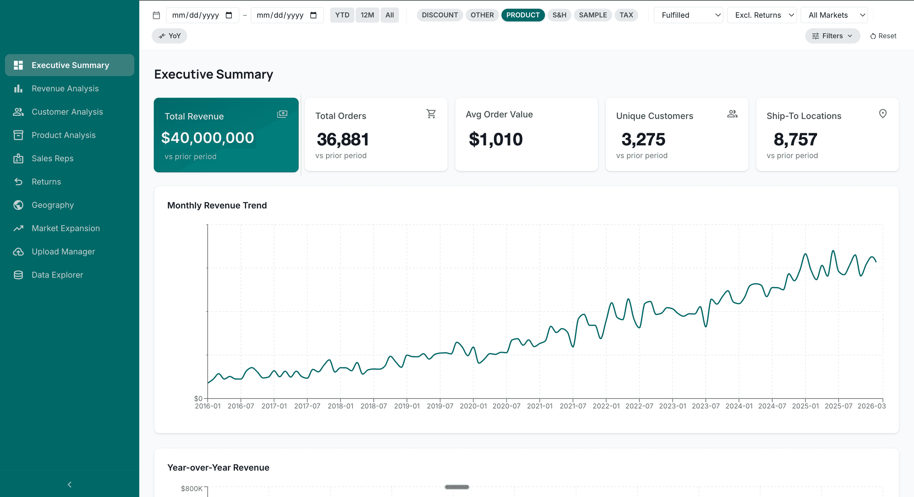Viewport: 914px width, 497px height.
Task: Click the horizontal scrollbar handle at bottom
Action: (x=457, y=487)
